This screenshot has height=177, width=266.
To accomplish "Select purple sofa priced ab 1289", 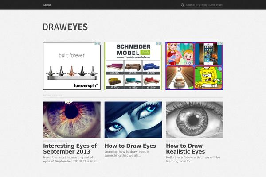I will 115,67.
